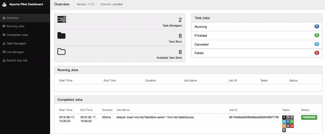The width and height of the screenshot is (325, 134).
Task: Click the orange tasks badge showing 0
Action: [x=284, y=126]
